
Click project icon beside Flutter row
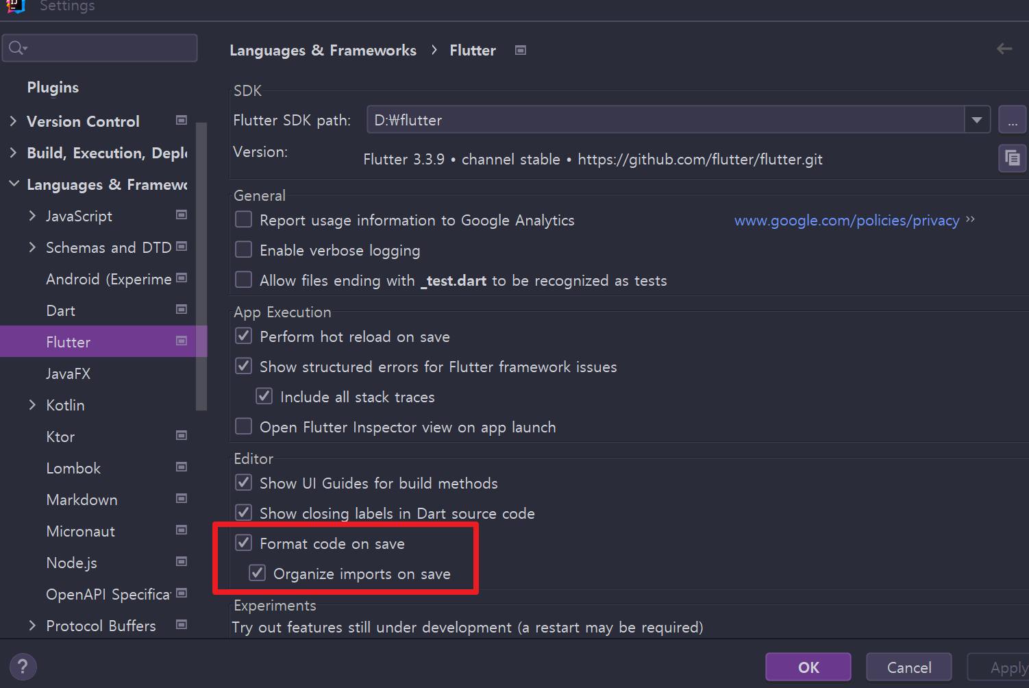tap(182, 341)
